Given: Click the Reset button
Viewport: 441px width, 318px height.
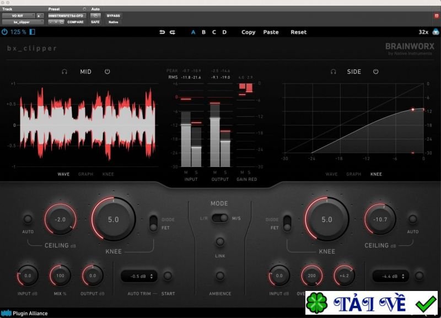Looking at the screenshot, I should (x=298, y=32).
